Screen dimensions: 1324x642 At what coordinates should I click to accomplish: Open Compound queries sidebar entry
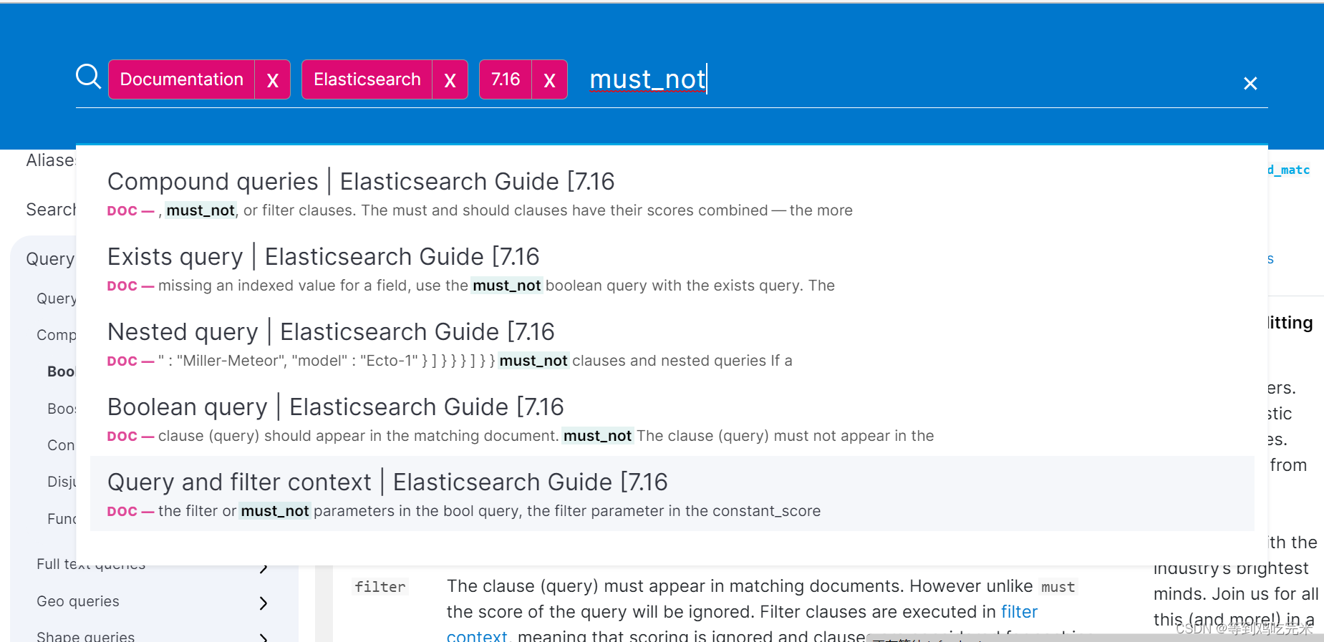click(56, 335)
